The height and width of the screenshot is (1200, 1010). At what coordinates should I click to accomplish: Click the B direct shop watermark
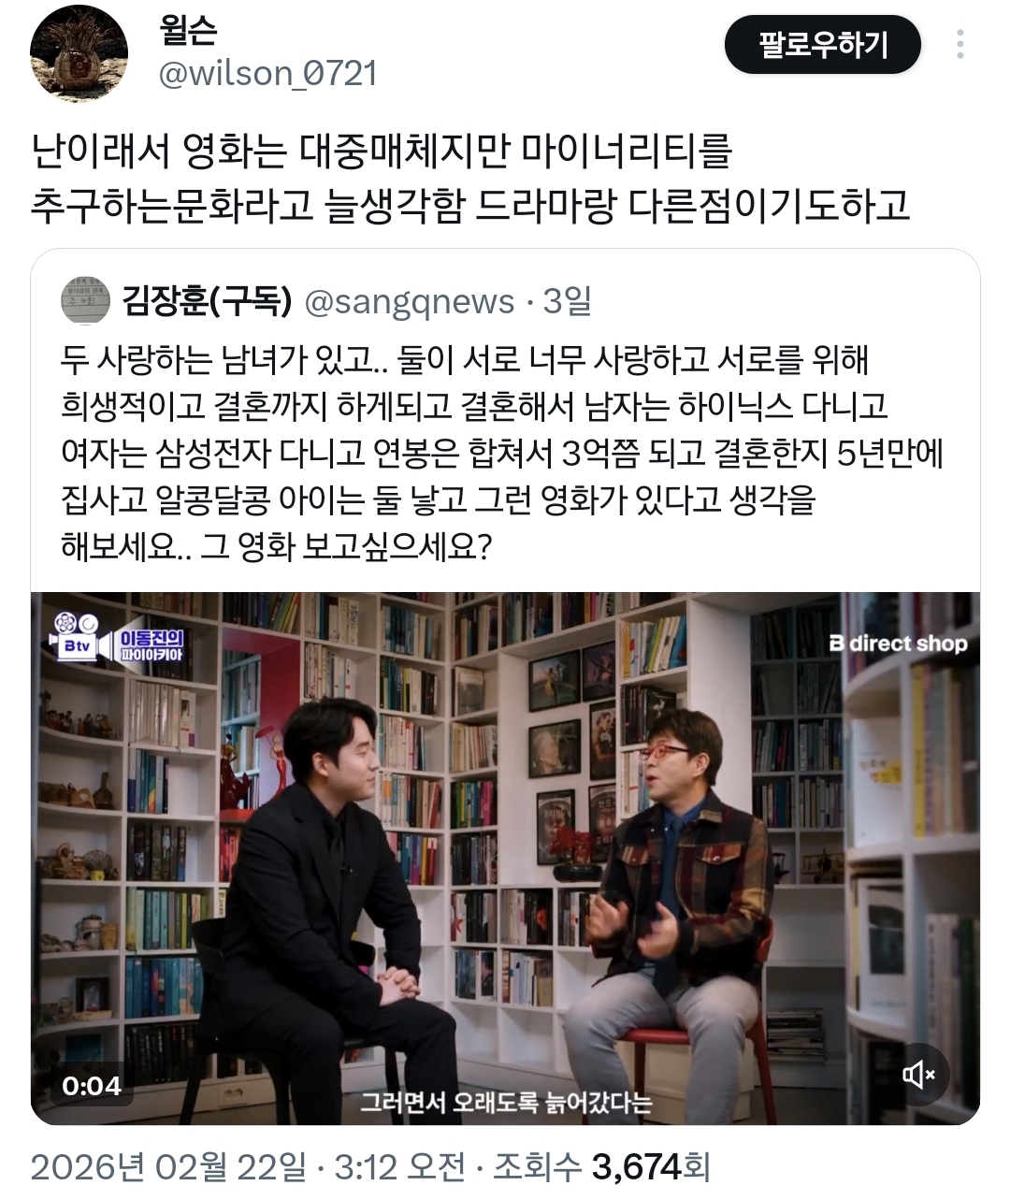click(x=898, y=643)
